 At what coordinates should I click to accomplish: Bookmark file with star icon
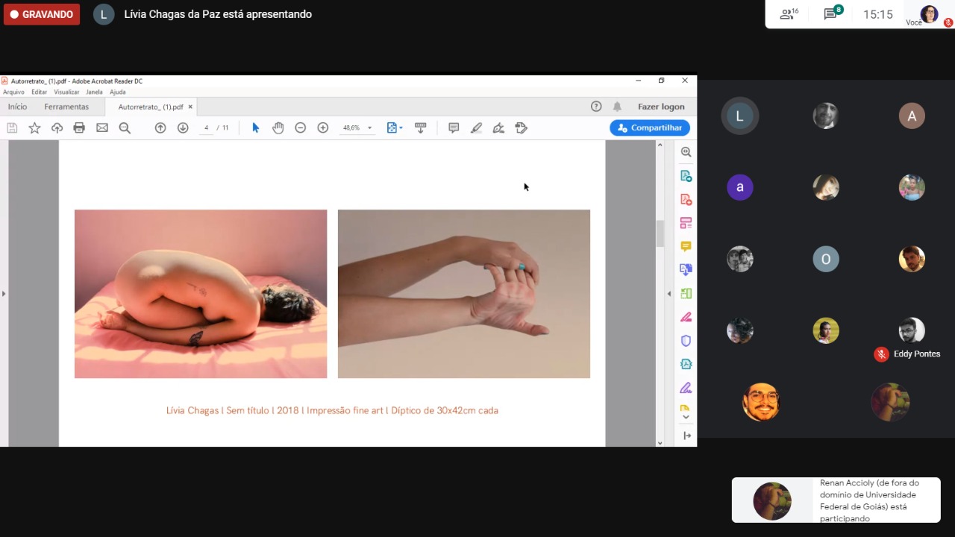34,128
